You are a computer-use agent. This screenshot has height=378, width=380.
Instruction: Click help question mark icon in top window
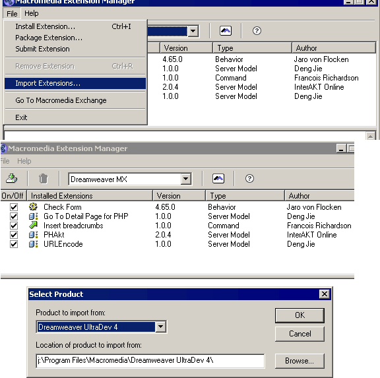tap(257, 31)
